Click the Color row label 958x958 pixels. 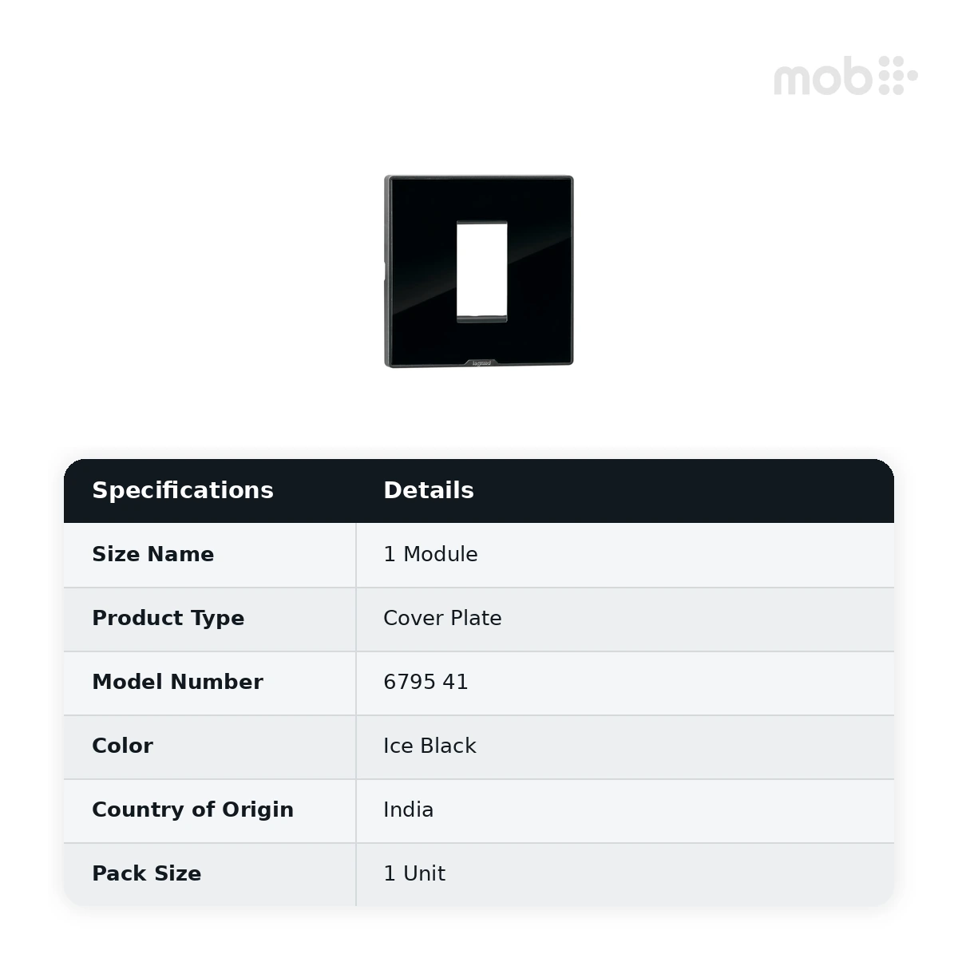point(122,746)
